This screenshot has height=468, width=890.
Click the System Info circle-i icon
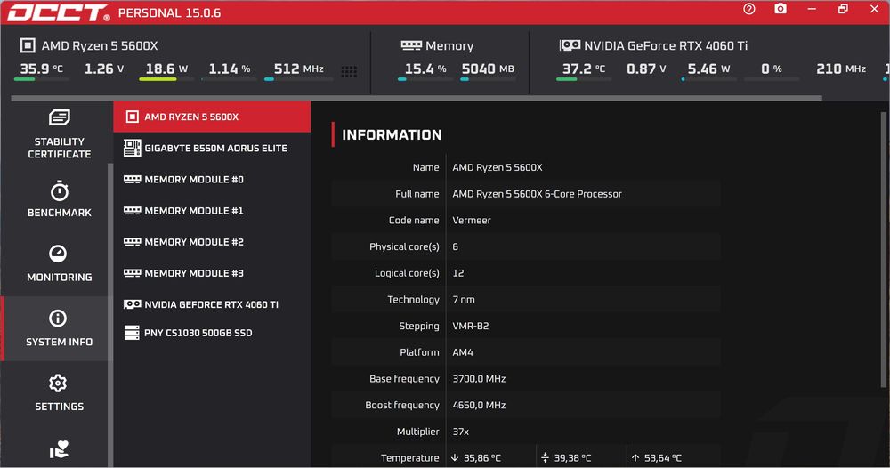(x=58, y=319)
